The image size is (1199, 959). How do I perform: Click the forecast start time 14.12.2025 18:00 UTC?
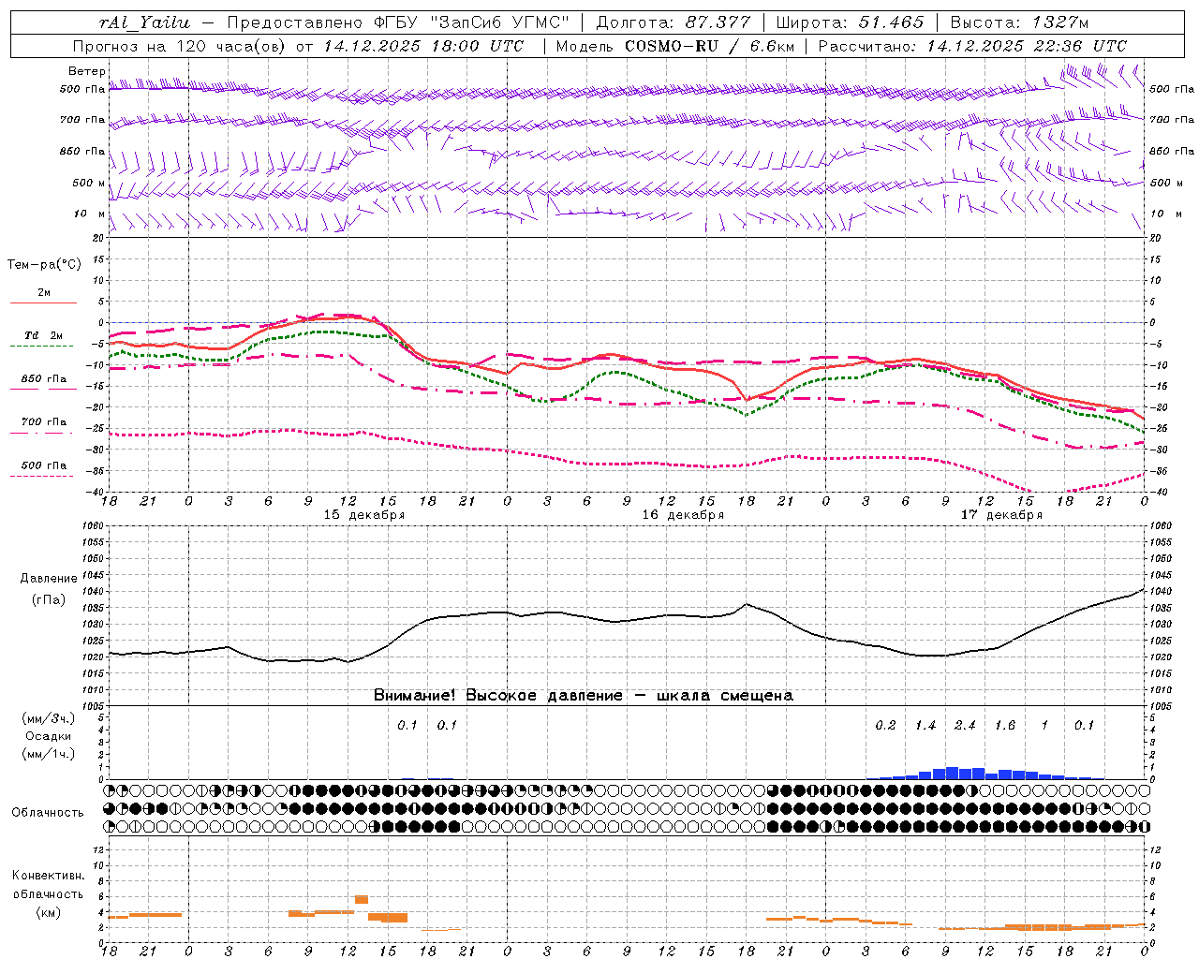[423, 46]
